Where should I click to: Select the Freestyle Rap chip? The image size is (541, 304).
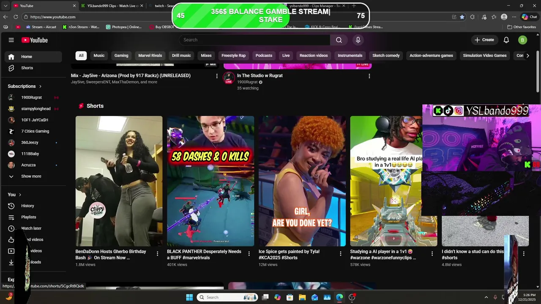coord(233,55)
